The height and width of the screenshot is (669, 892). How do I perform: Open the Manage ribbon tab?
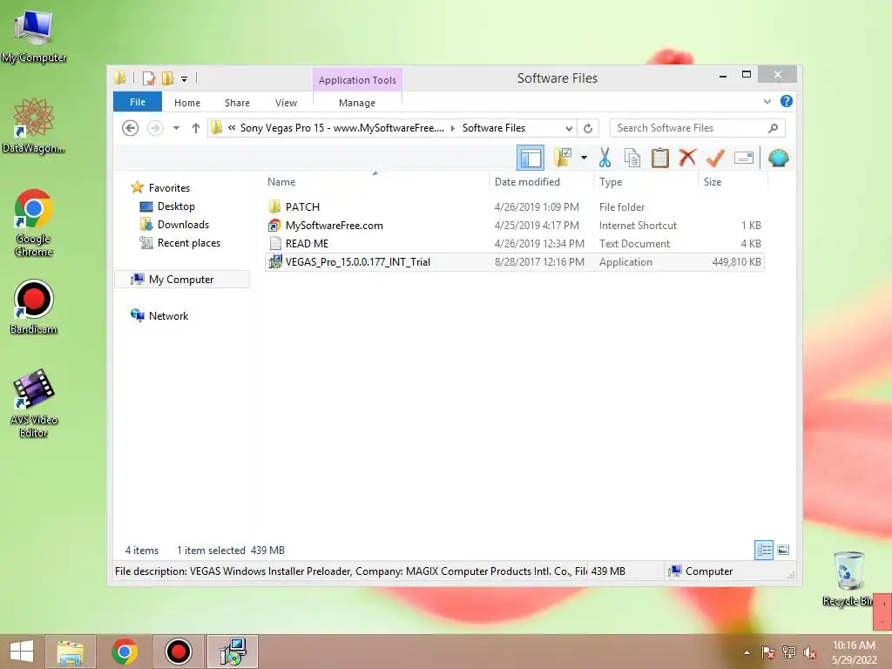coord(357,103)
